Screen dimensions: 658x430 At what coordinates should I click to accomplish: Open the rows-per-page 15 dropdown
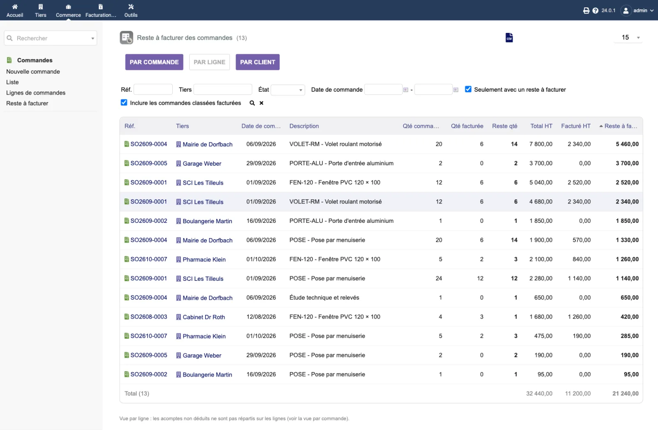click(x=628, y=37)
